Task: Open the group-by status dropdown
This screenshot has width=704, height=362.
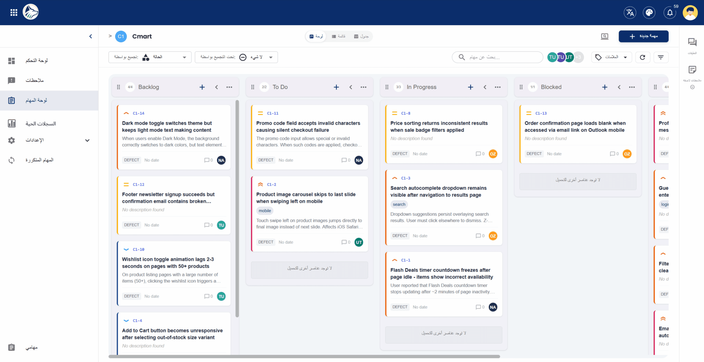Action: click(150, 57)
